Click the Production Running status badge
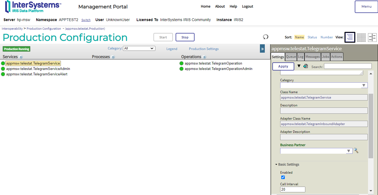Viewport: 378px width, 195px height. point(16,49)
